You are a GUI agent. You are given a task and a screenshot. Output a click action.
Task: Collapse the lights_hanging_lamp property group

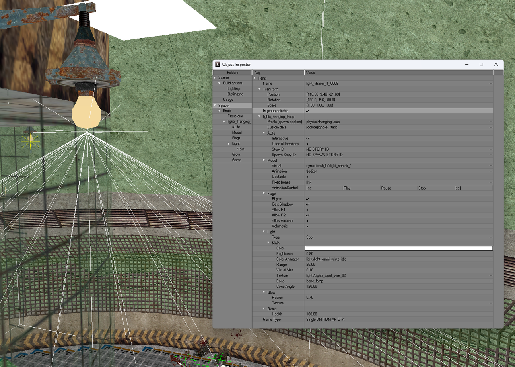coord(259,116)
